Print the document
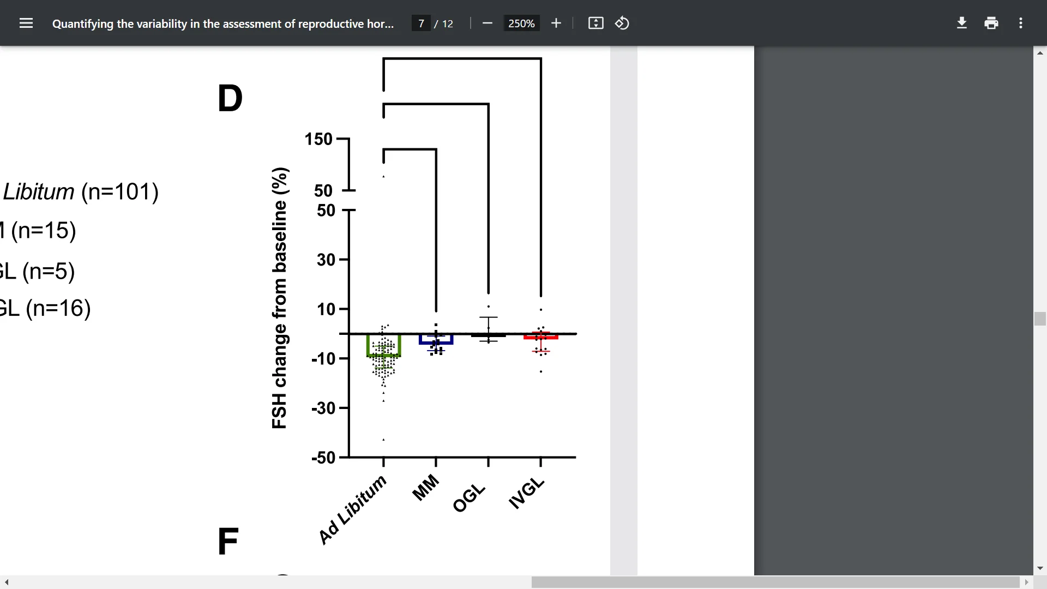The height and width of the screenshot is (589, 1047). 991,23
